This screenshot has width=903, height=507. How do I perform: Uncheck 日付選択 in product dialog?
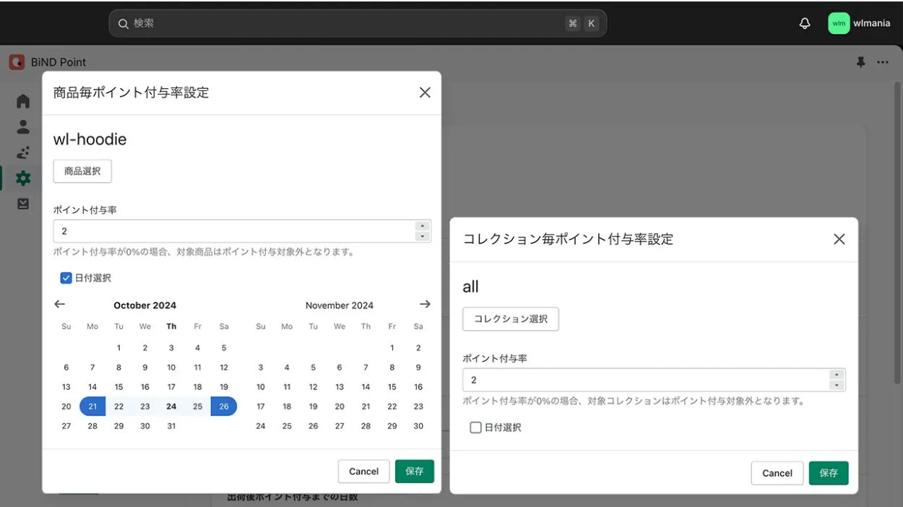66,277
